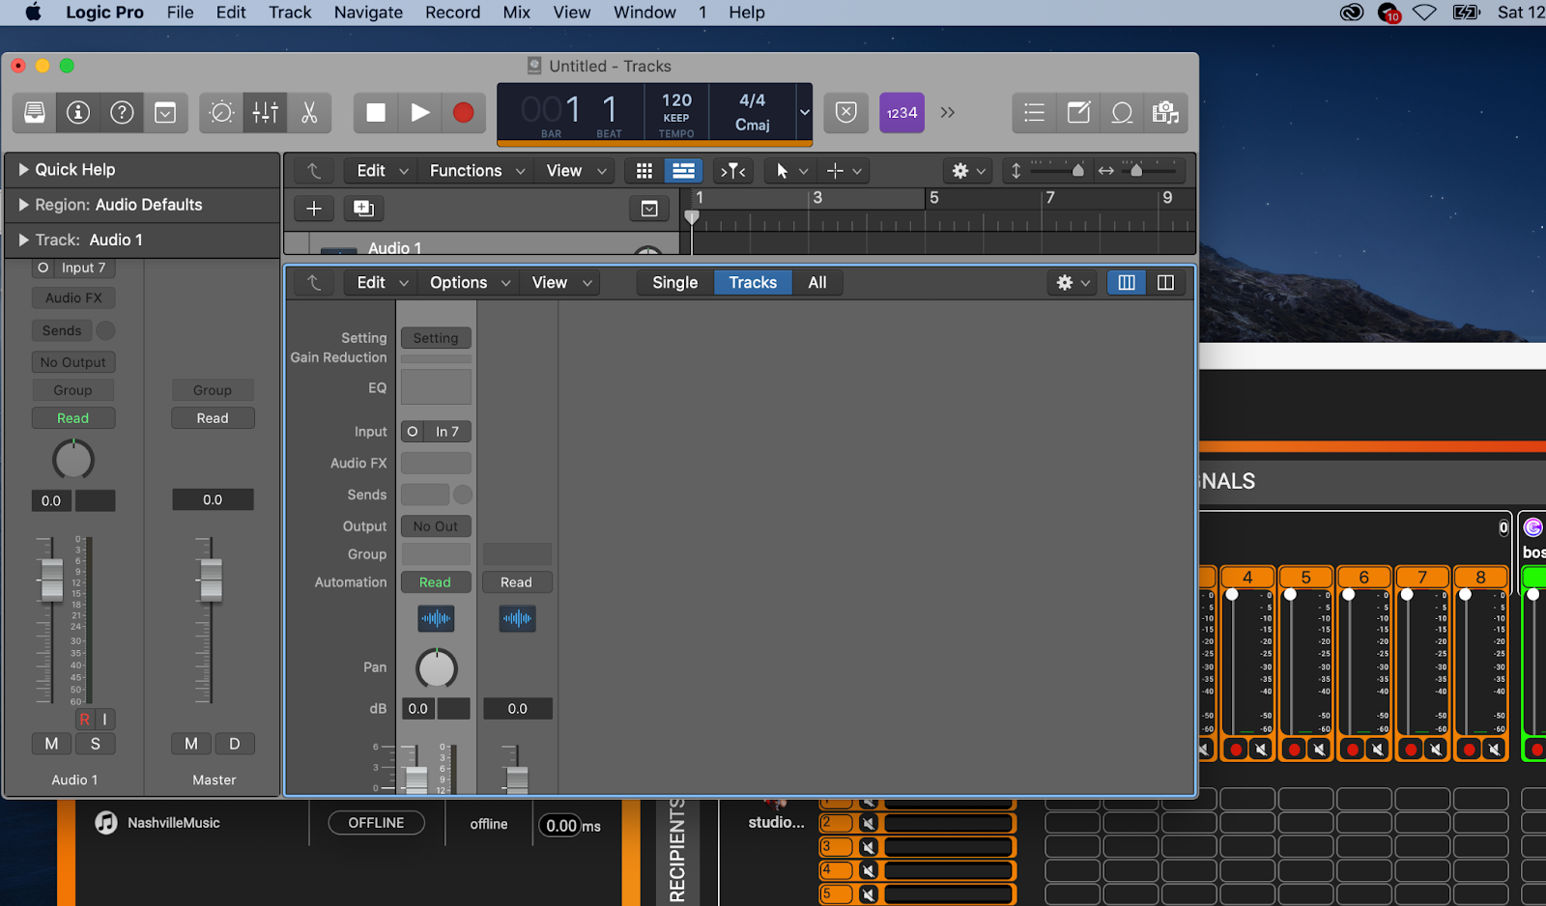1546x906 pixels.
Task: Open the Navigate menu
Action: [368, 13]
